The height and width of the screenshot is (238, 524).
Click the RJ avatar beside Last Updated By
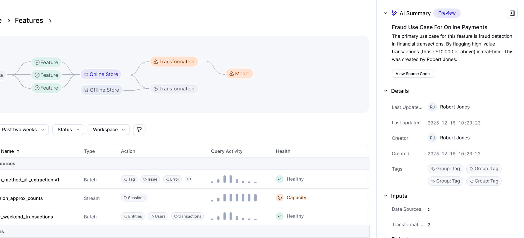[x=432, y=107]
